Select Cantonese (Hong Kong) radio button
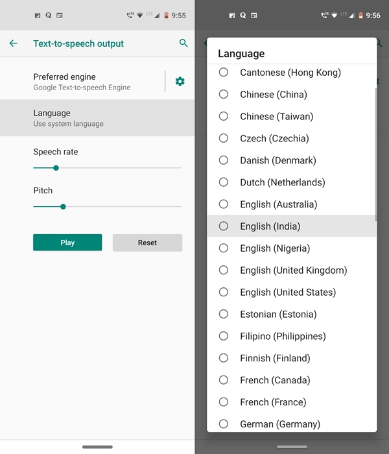Image resolution: width=389 pixels, height=454 pixels. pyautogui.click(x=224, y=72)
